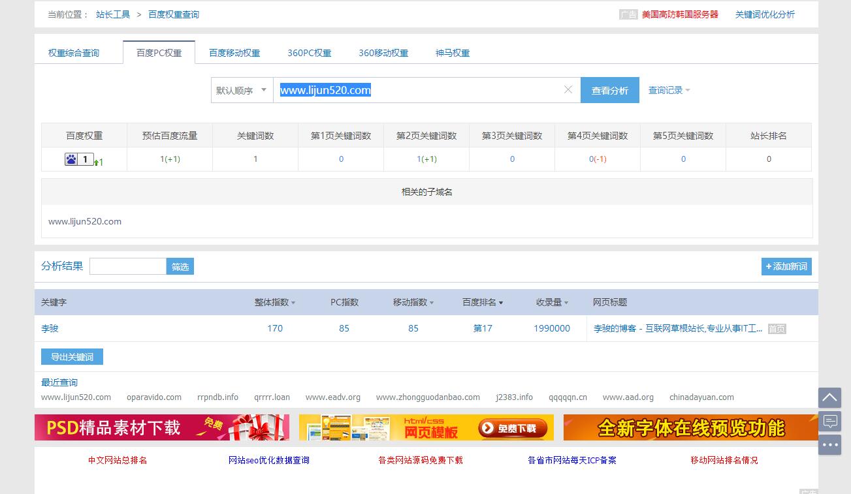
Task: Sort by 整体指数 column header
Action: [x=275, y=302]
